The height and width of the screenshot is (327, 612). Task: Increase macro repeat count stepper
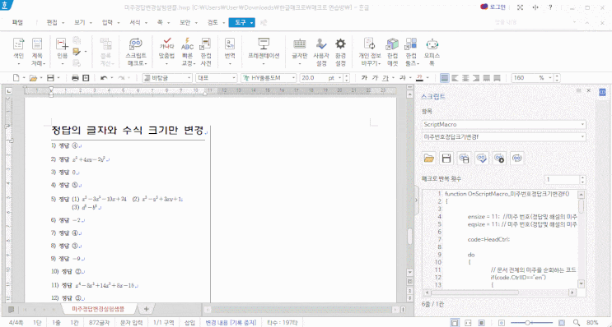pos(582,177)
